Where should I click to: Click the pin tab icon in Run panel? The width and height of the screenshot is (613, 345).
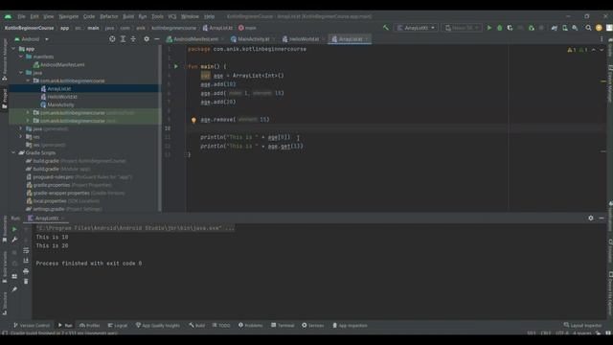coord(14,289)
